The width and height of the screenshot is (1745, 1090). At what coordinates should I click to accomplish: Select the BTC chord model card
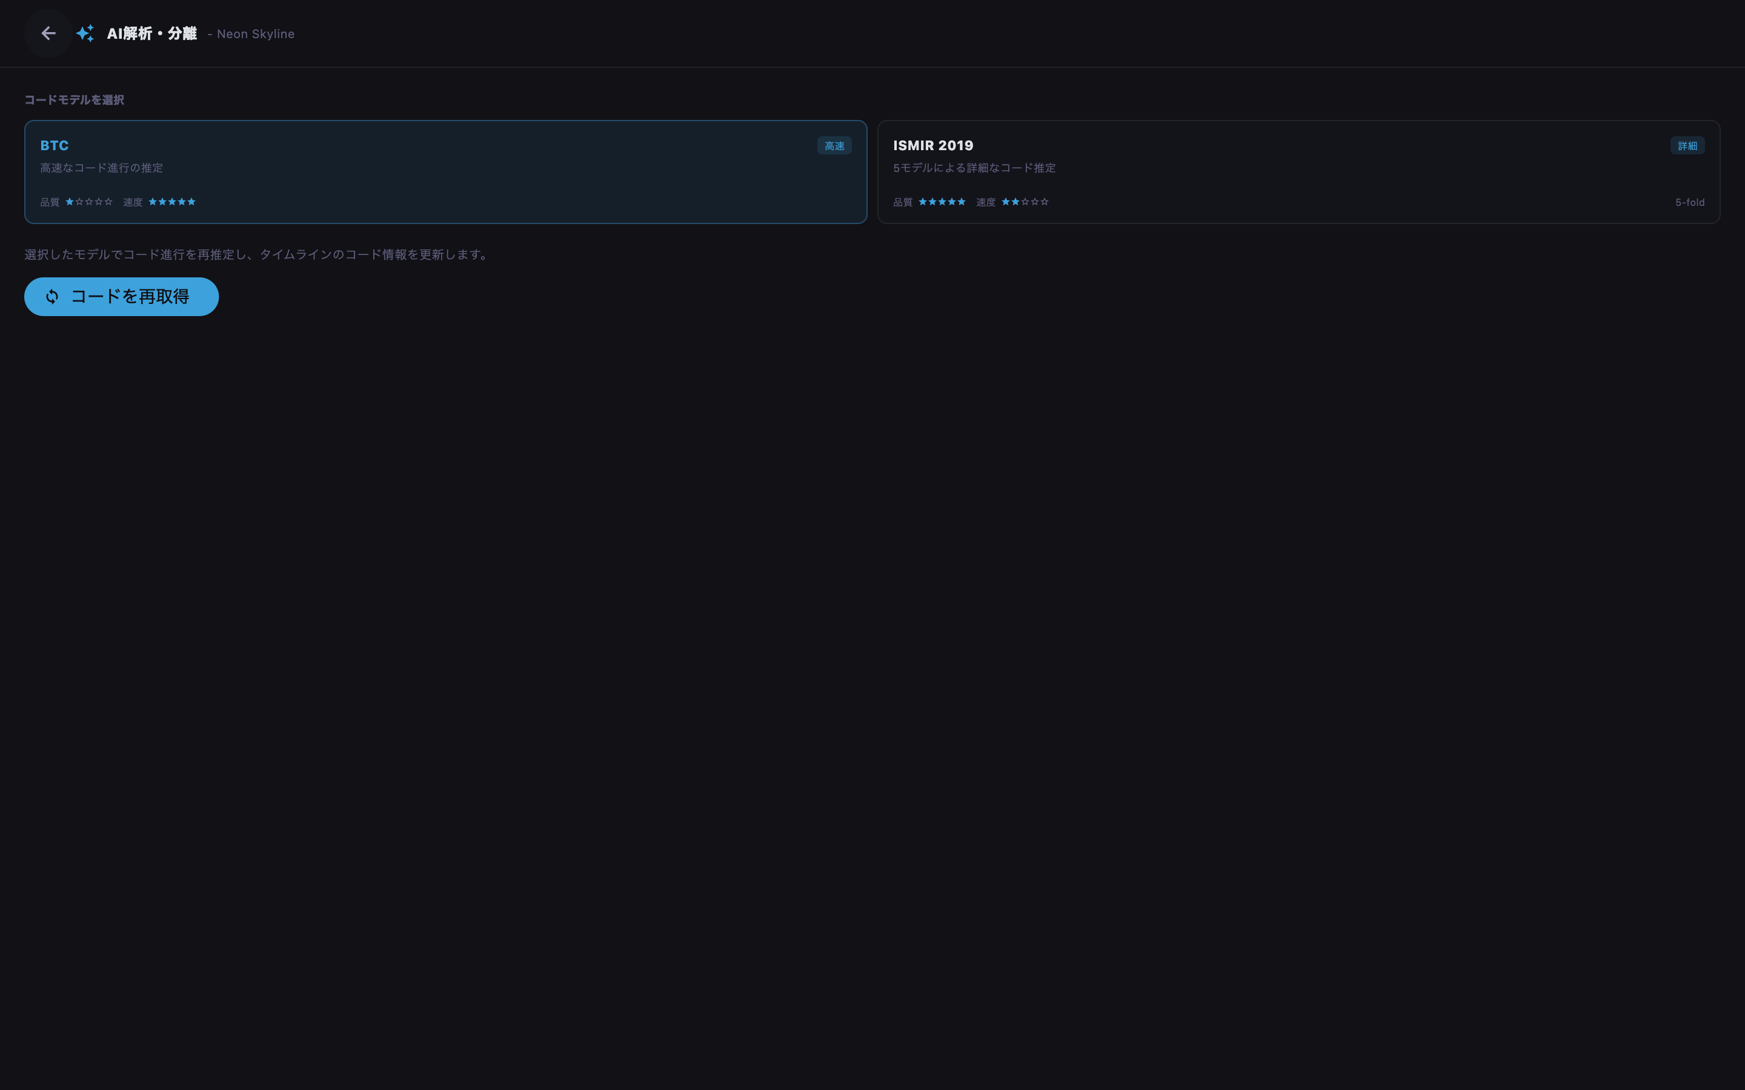pyautogui.click(x=445, y=171)
